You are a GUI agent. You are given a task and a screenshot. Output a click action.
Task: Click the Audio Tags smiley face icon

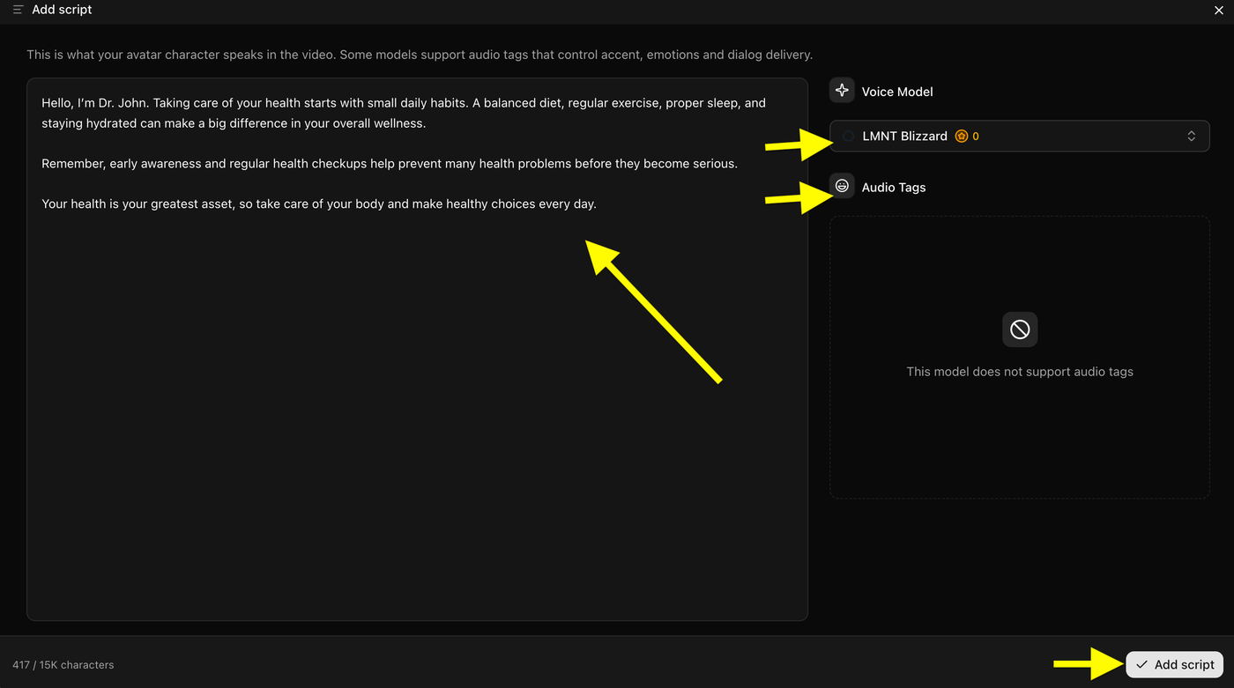[842, 186]
